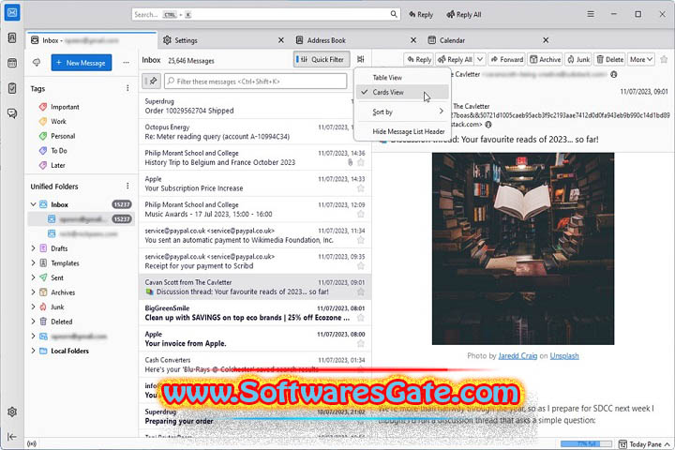Star the History Trip to Belgium email

tap(361, 162)
